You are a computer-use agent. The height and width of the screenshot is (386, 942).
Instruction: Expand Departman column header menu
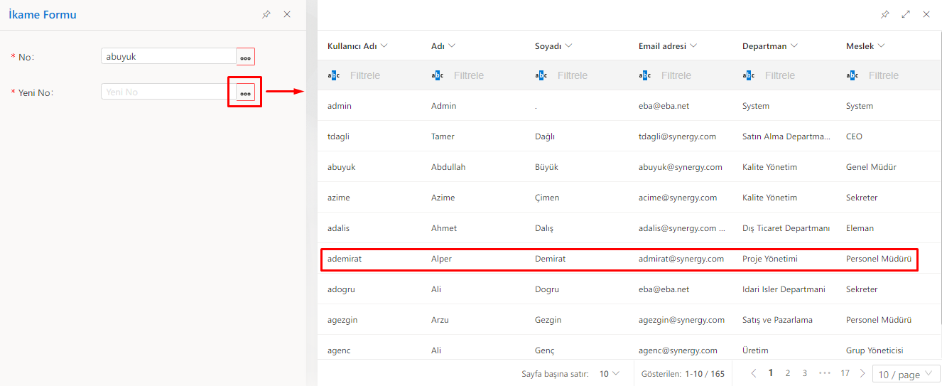794,46
